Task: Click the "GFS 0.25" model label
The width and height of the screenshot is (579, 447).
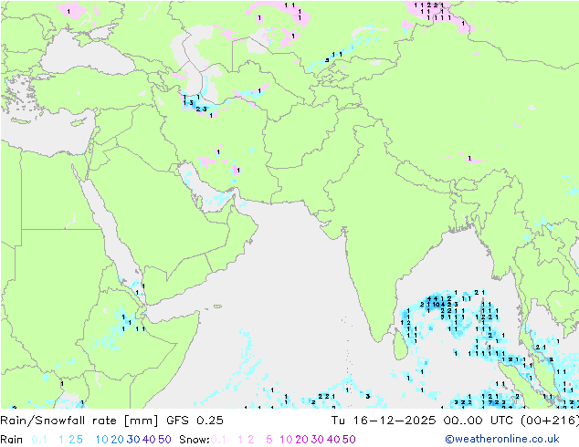Action: point(195,421)
